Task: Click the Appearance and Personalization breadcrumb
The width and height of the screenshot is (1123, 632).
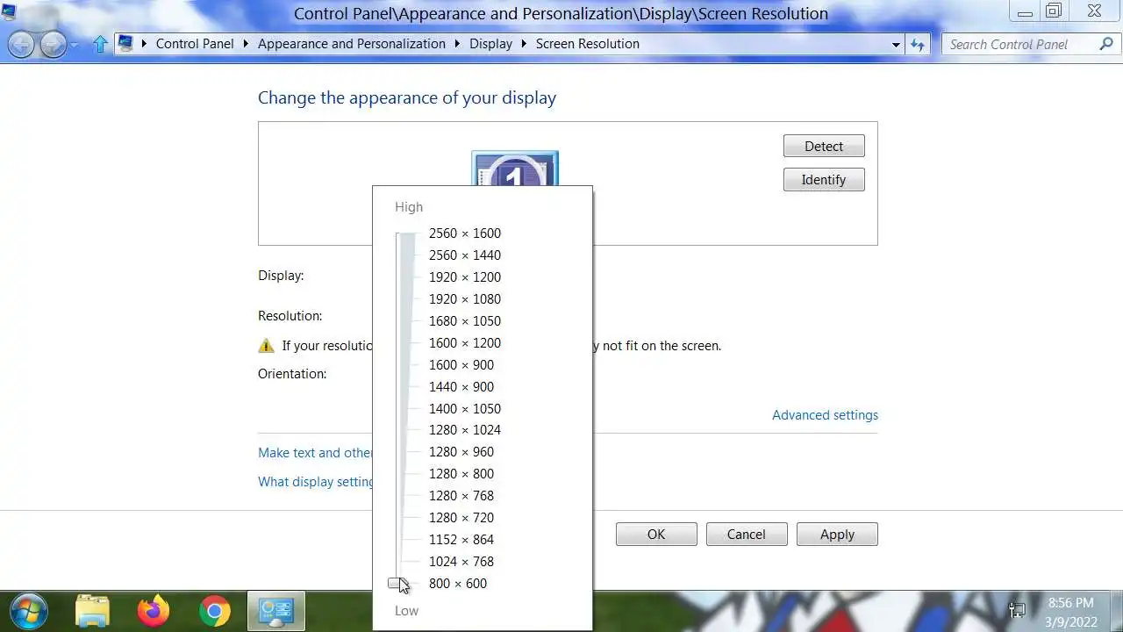Action: pos(352,44)
